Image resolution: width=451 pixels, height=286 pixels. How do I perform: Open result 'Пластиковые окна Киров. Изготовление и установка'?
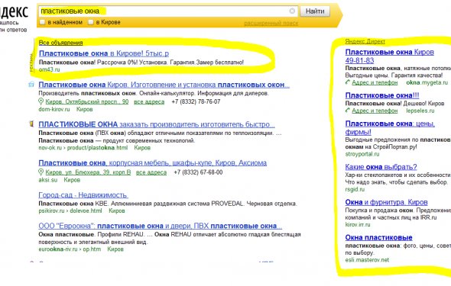pos(164,85)
